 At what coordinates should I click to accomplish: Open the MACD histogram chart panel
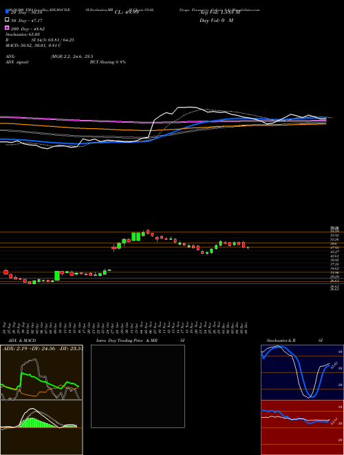coord(41,427)
